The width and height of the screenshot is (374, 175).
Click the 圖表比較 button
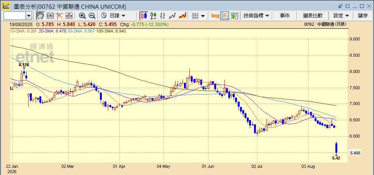pyautogui.click(x=313, y=16)
